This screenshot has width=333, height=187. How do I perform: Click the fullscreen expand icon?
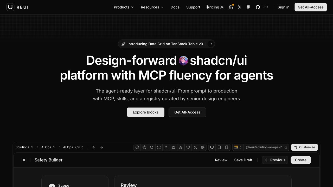(159, 147)
